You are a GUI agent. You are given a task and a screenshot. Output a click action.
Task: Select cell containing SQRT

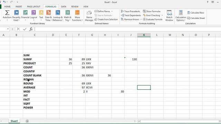[x=35, y=104]
